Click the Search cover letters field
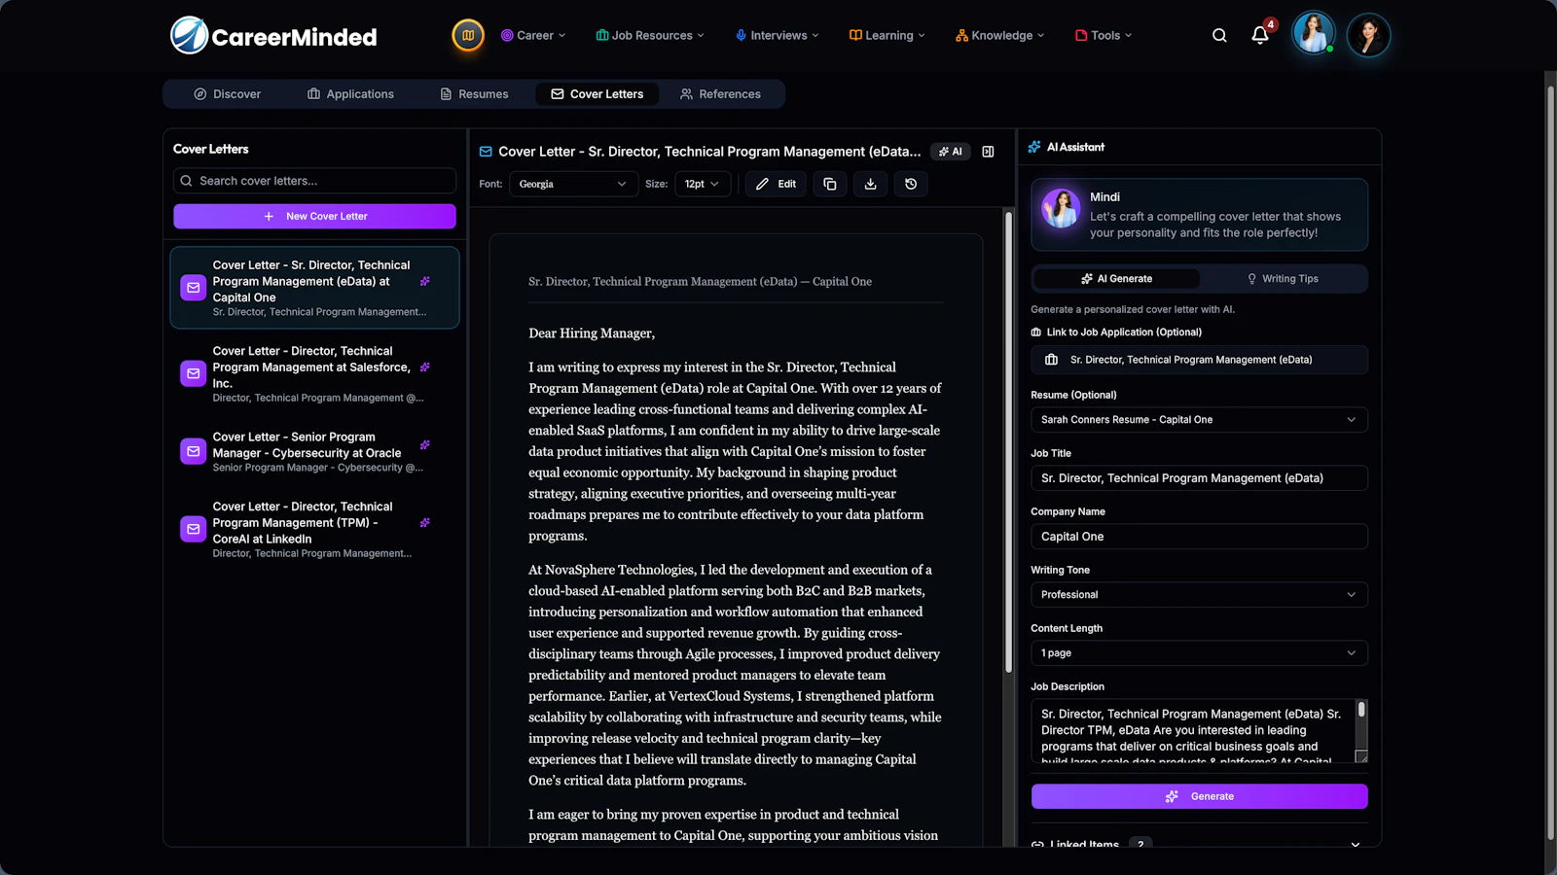 click(314, 181)
